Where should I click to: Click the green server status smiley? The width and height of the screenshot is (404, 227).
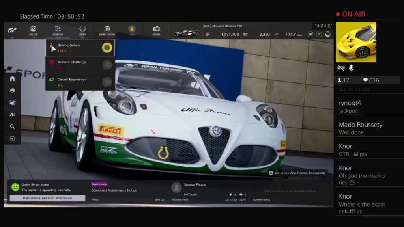(x=15, y=187)
